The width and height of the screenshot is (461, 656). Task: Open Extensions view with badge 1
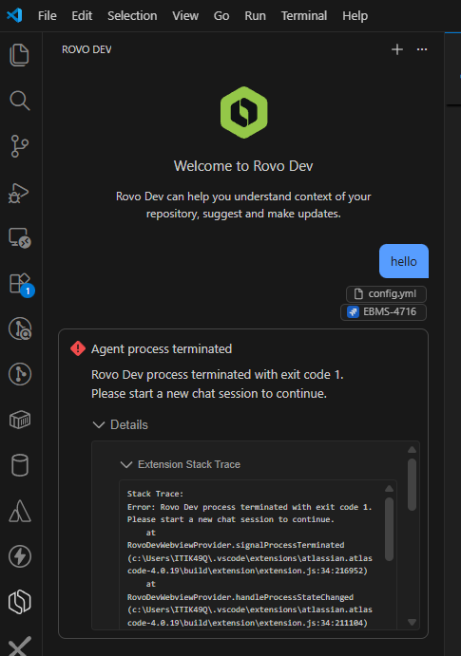pos(21,284)
